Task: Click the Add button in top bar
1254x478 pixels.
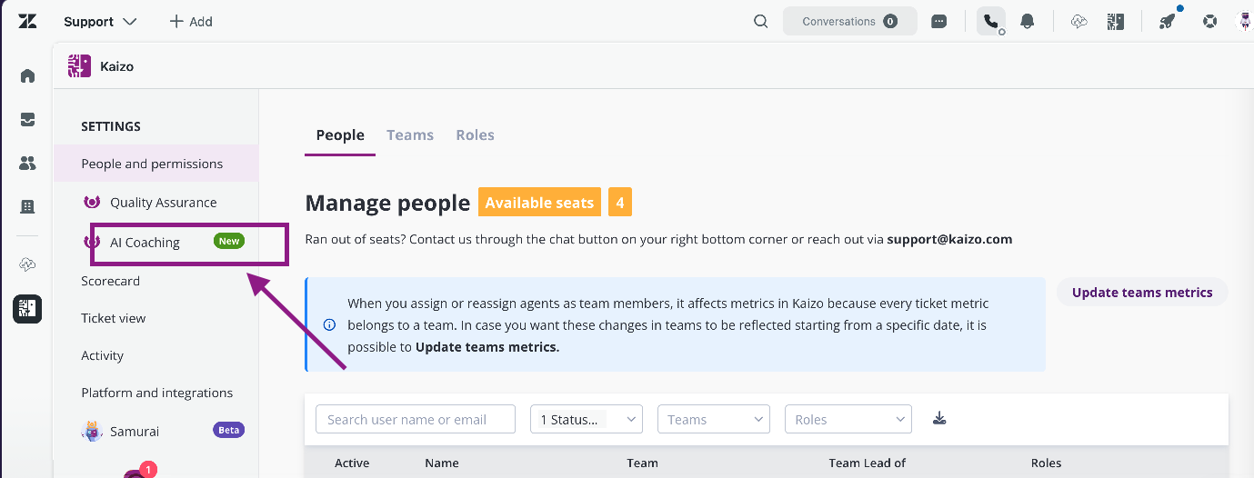Action: pyautogui.click(x=190, y=21)
